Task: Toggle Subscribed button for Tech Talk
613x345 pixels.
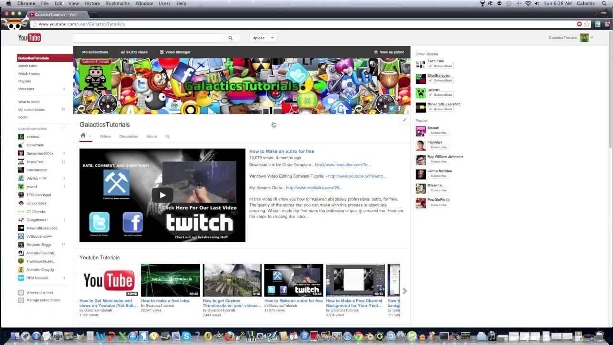Action: click(x=441, y=66)
